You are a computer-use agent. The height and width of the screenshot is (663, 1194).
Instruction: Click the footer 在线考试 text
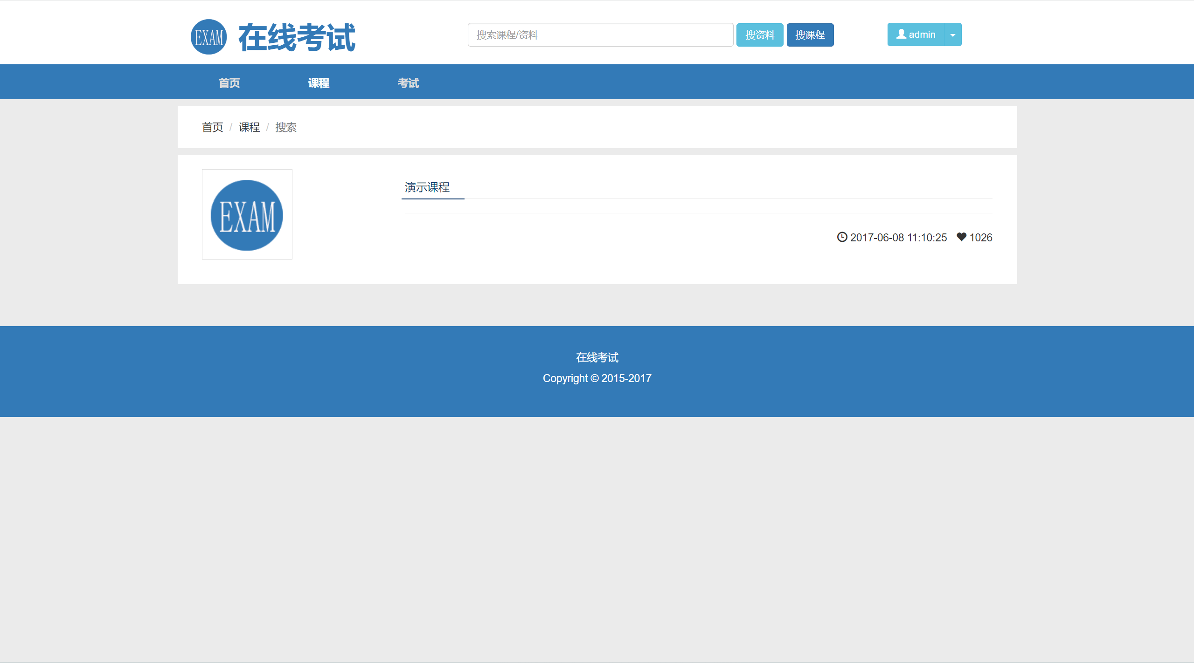(x=597, y=357)
